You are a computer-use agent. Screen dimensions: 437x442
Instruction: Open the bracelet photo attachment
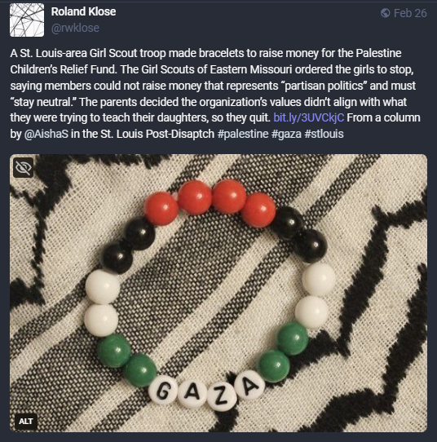pos(218,293)
